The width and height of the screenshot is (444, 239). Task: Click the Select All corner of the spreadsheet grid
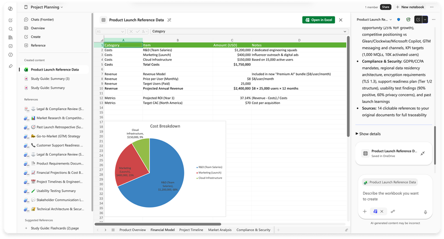[x=99, y=40]
